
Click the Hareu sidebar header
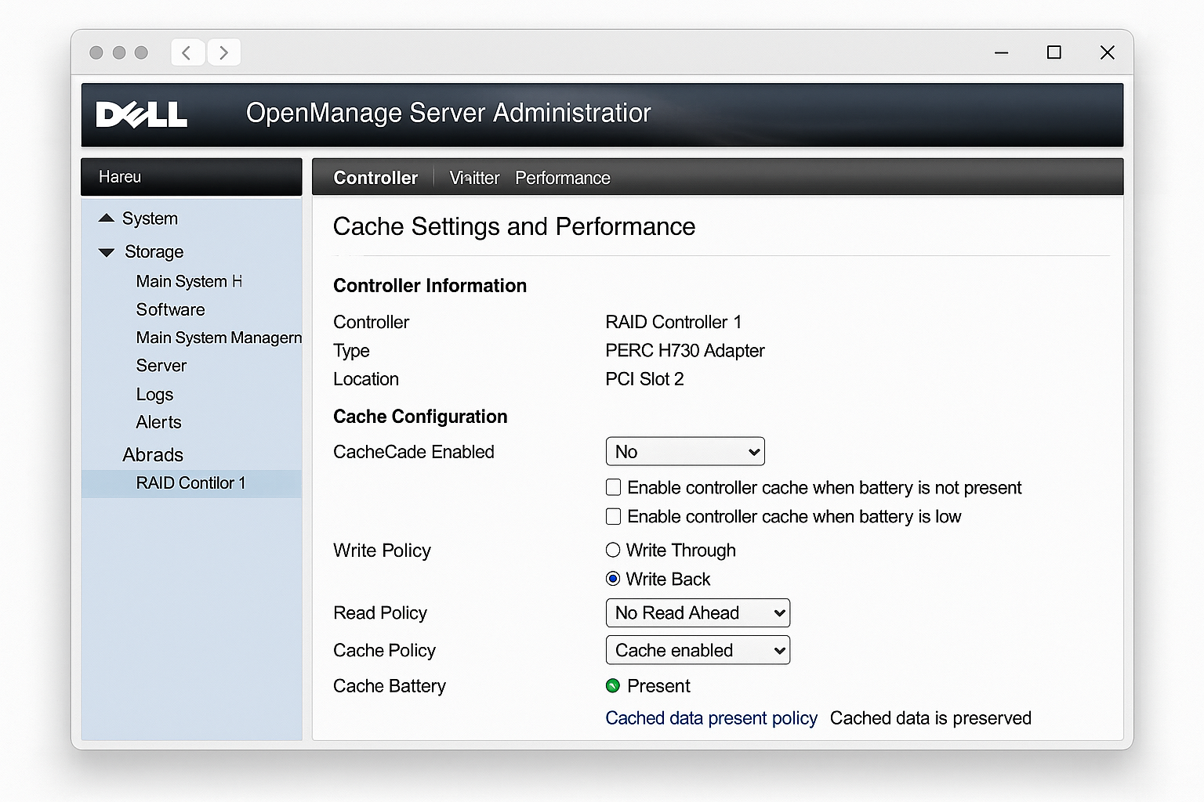click(191, 177)
